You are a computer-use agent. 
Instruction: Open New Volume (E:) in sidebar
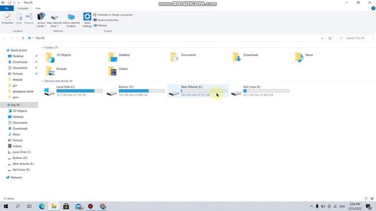coord(23,164)
